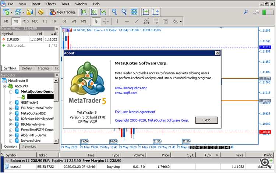The height and width of the screenshot is (173, 276).
Task: Close the Navigator panel
Action: pos(57,75)
